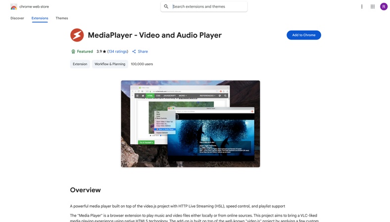Click the share icon beside Share
The width and height of the screenshot is (390, 222).
point(134,52)
